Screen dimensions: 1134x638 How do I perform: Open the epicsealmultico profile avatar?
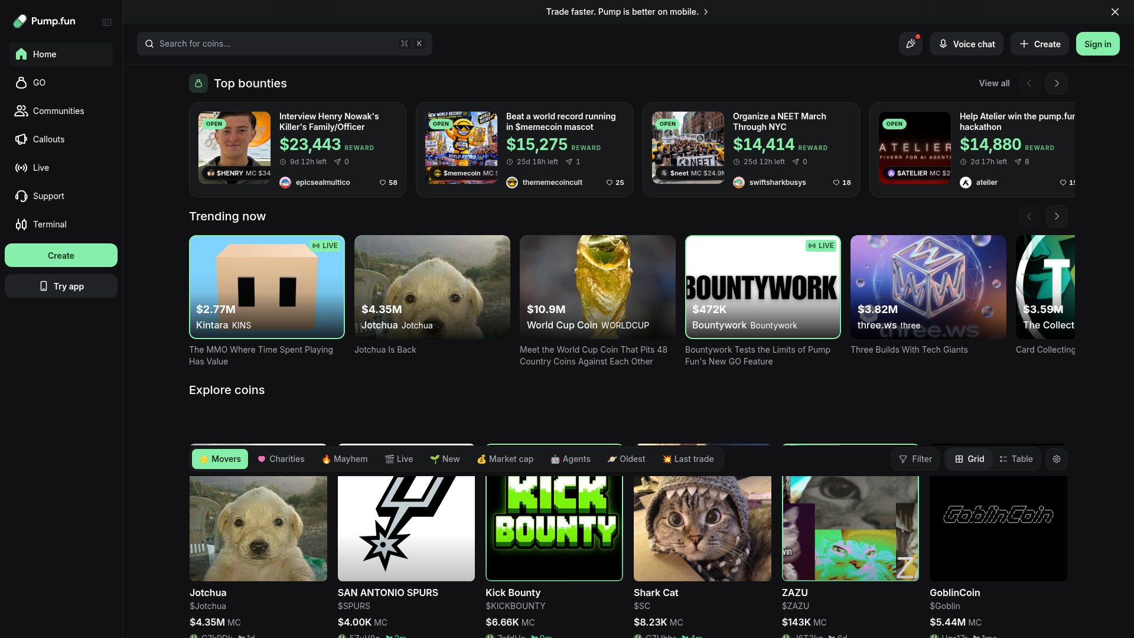point(285,183)
